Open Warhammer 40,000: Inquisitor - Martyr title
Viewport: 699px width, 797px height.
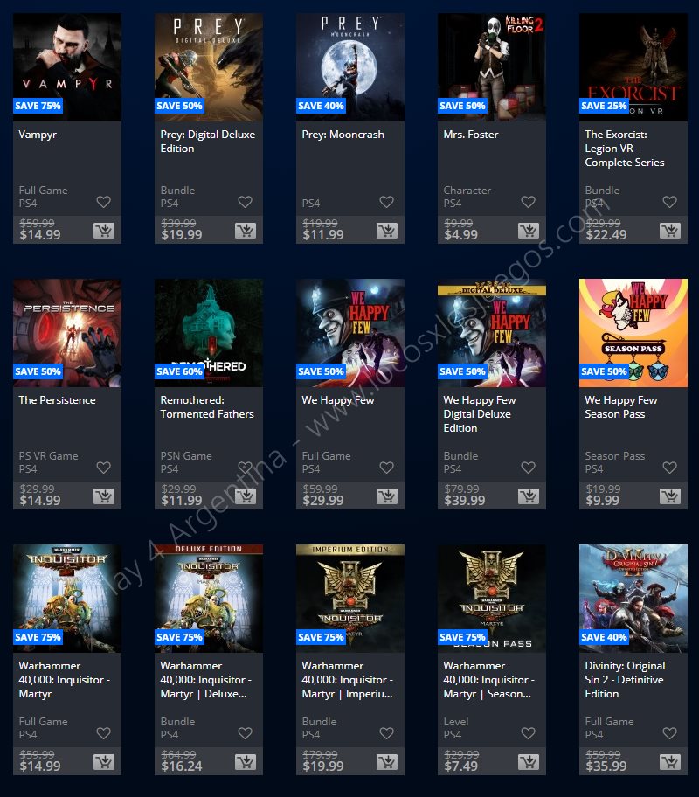click(64, 680)
